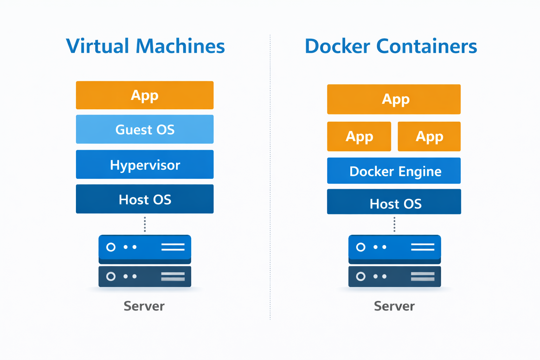Click the server rack icon under Virtual Machines
The width and height of the screenshot is (540, 360).
(144, 262)
